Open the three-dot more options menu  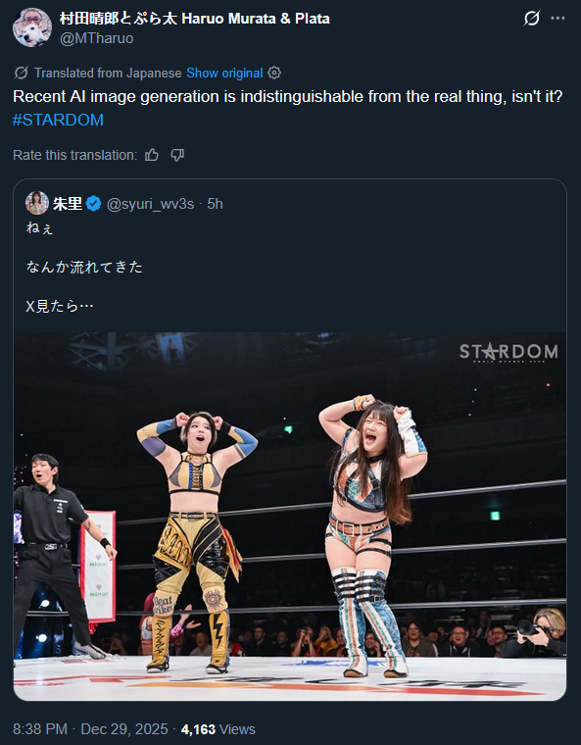(557, 19)
